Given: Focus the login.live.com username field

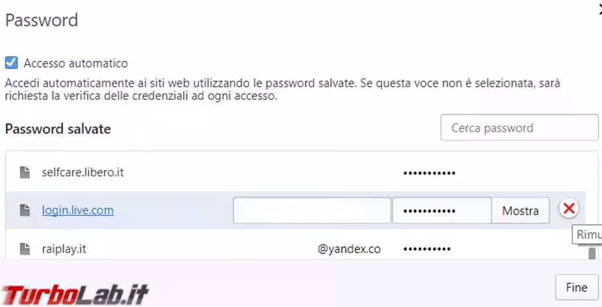Looking at the screenshot, I should [x=312, y=210].
